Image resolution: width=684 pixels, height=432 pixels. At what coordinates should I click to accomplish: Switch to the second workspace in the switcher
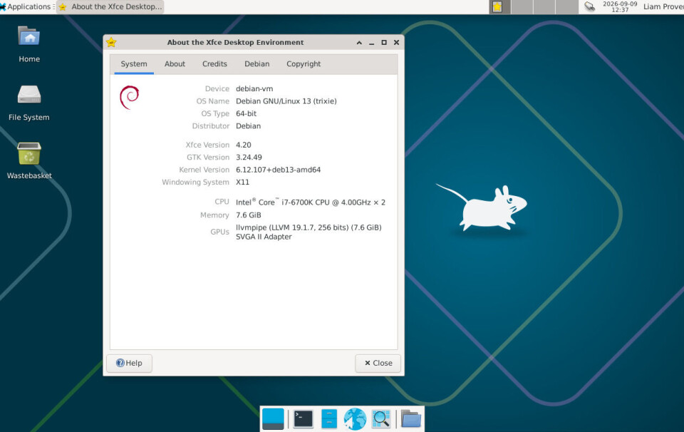tap(522, 6)
